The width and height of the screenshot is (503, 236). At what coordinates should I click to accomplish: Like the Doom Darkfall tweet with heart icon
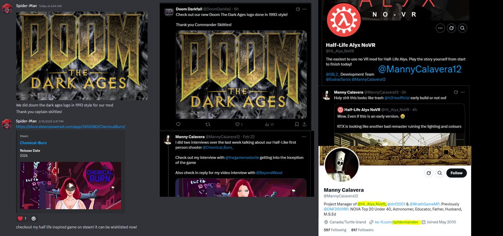[239, 124]
